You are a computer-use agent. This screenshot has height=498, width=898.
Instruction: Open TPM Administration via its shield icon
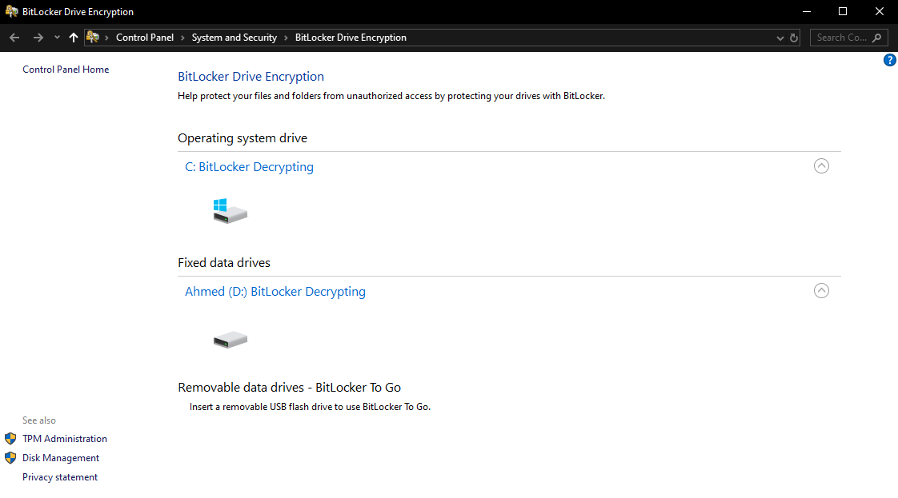pos(10,438)
